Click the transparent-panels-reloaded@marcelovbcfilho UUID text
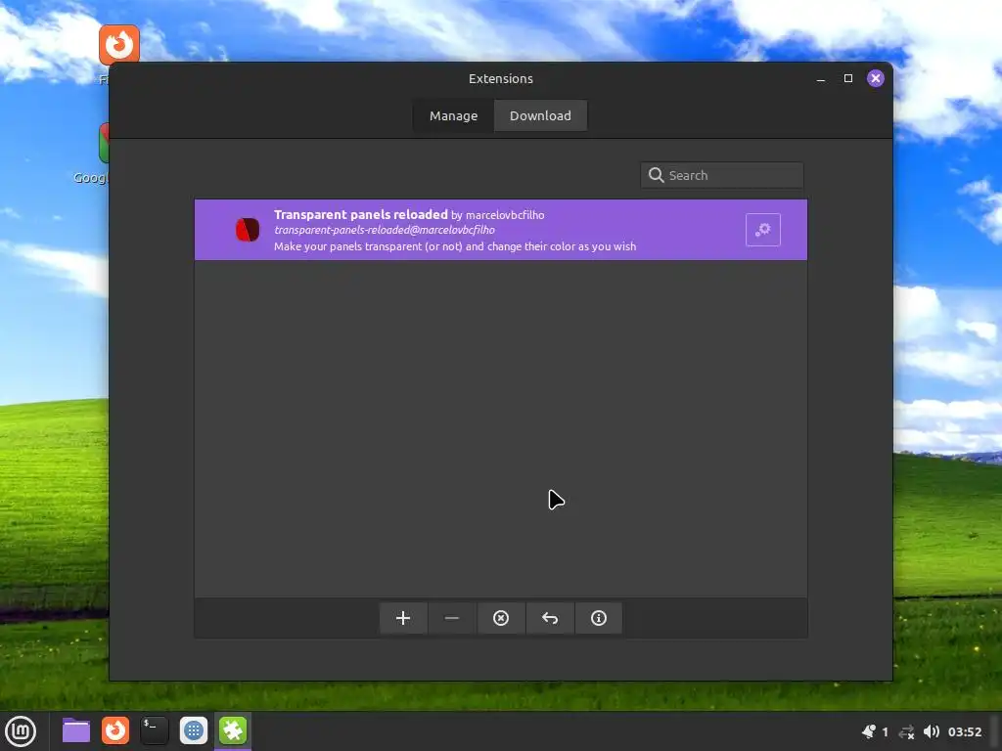This screenshot has height=751, width=1002. 384,230
